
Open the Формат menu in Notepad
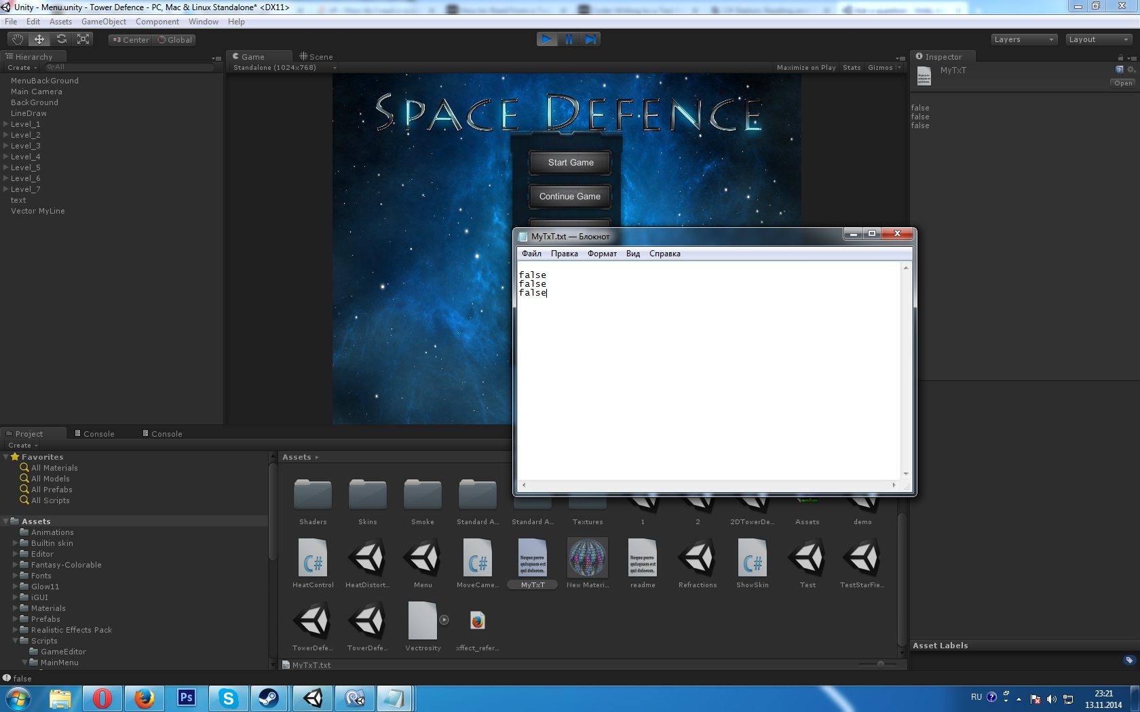(602, 254)
